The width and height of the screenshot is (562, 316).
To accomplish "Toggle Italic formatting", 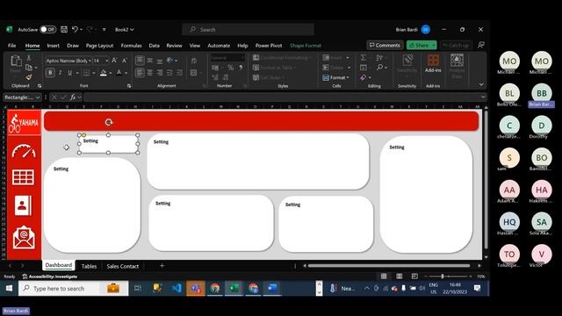I will coord(60,73).
